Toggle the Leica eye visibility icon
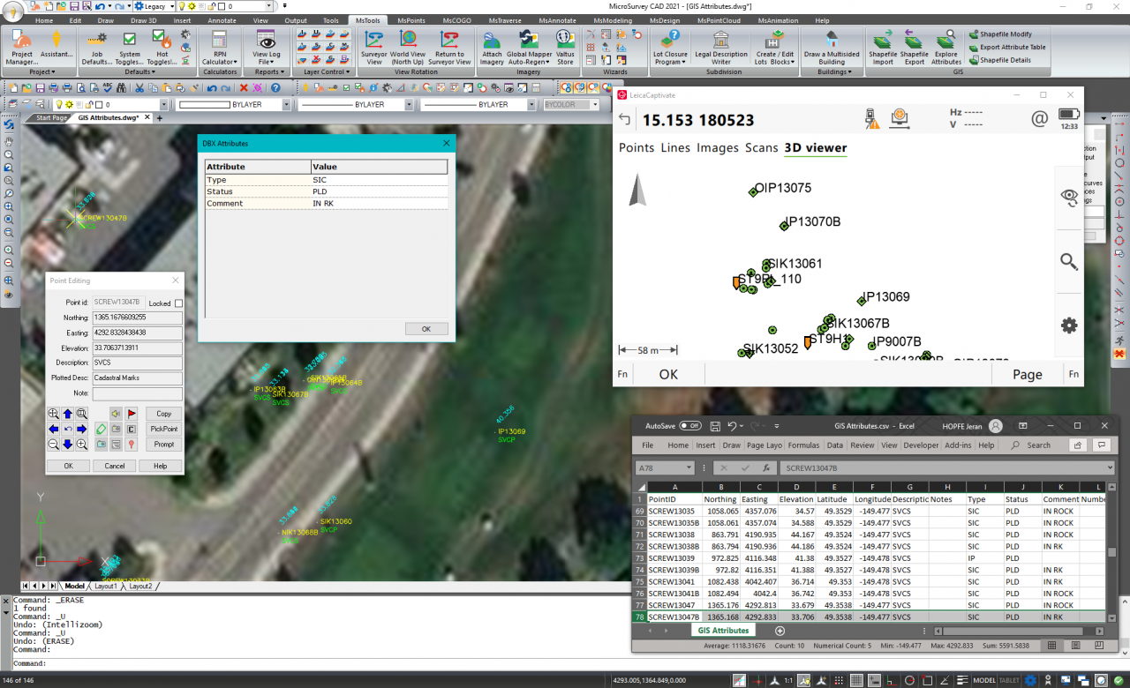1130x688 pixels. pyautogui.click(x=1068, y=197)
